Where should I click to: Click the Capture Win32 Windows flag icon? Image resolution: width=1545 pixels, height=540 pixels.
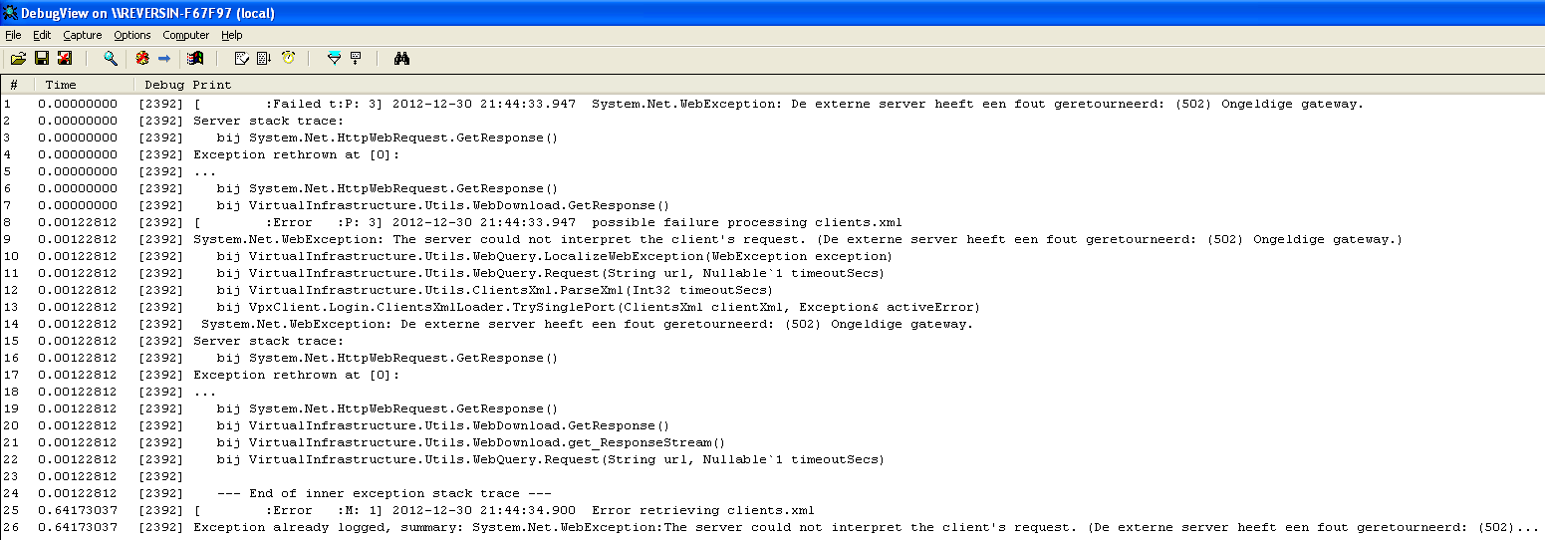195,59
